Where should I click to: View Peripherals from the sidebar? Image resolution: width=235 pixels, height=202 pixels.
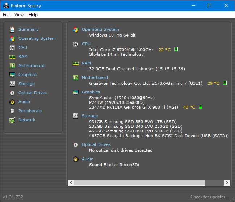(30, 111)
